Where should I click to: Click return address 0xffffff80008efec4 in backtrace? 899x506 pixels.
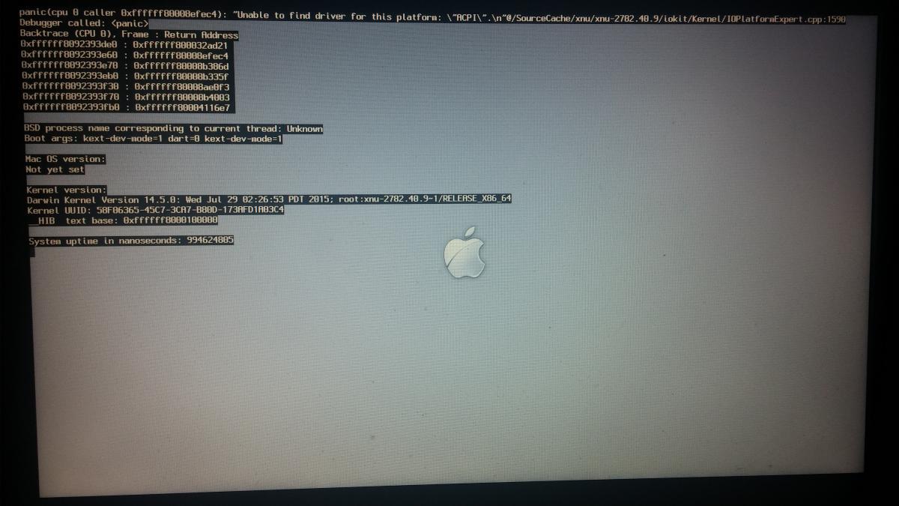pos(181,55)
